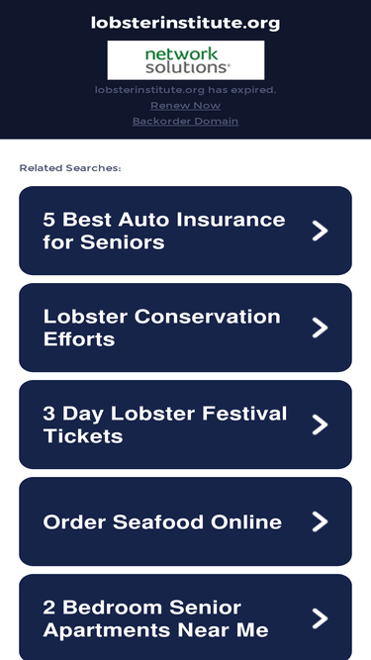Viewport: 371px width, 660px height.
Task: Click the lobsterinstitute.org heading
Action: tap(186, 23)
